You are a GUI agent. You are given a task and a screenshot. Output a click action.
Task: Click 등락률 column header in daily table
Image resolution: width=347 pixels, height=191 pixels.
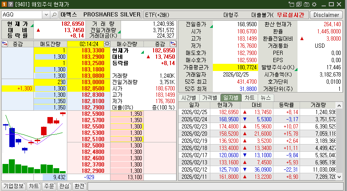point(286,105)
